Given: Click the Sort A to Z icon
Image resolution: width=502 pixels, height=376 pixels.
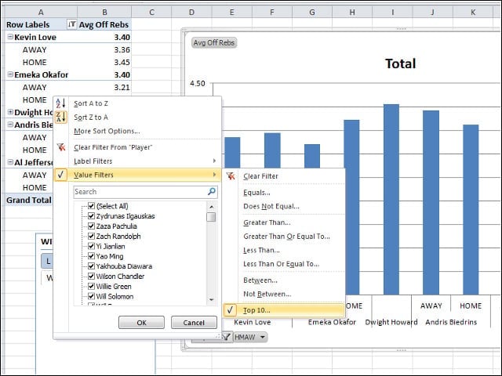Looking at the screenshot, I should [x=60, y=103].
